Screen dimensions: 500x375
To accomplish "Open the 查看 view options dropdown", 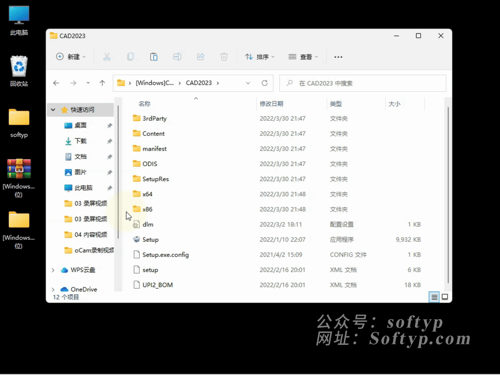I will pos(303,57).
